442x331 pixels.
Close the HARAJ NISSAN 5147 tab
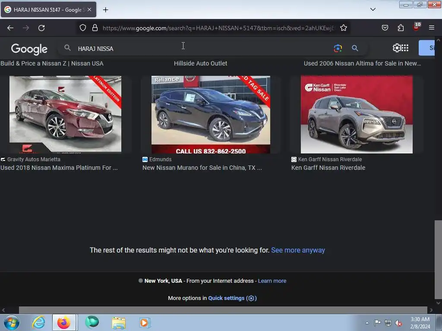tap(89, 9)
